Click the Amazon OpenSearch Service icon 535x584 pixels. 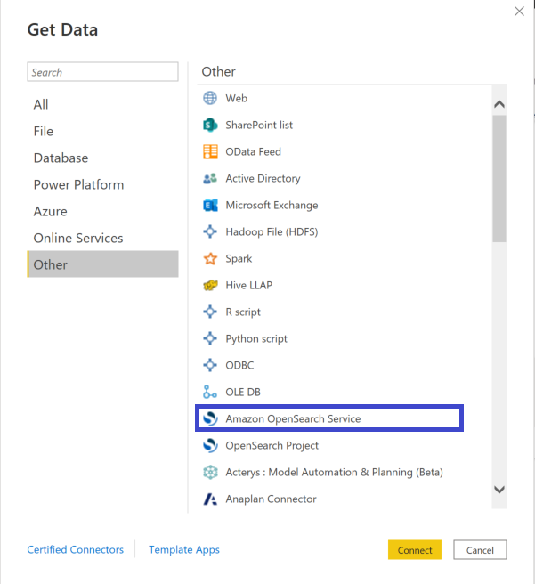pyautogui.click(x=210, y=418)
